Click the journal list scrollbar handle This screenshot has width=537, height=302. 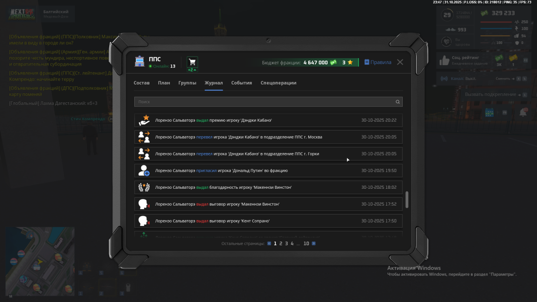pos(407,199)
